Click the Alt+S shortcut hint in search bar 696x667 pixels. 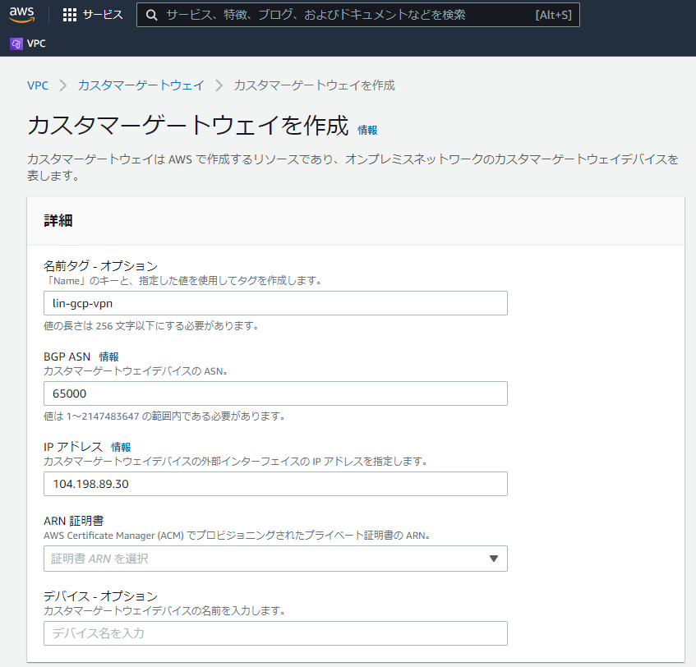tap(554, 15)
